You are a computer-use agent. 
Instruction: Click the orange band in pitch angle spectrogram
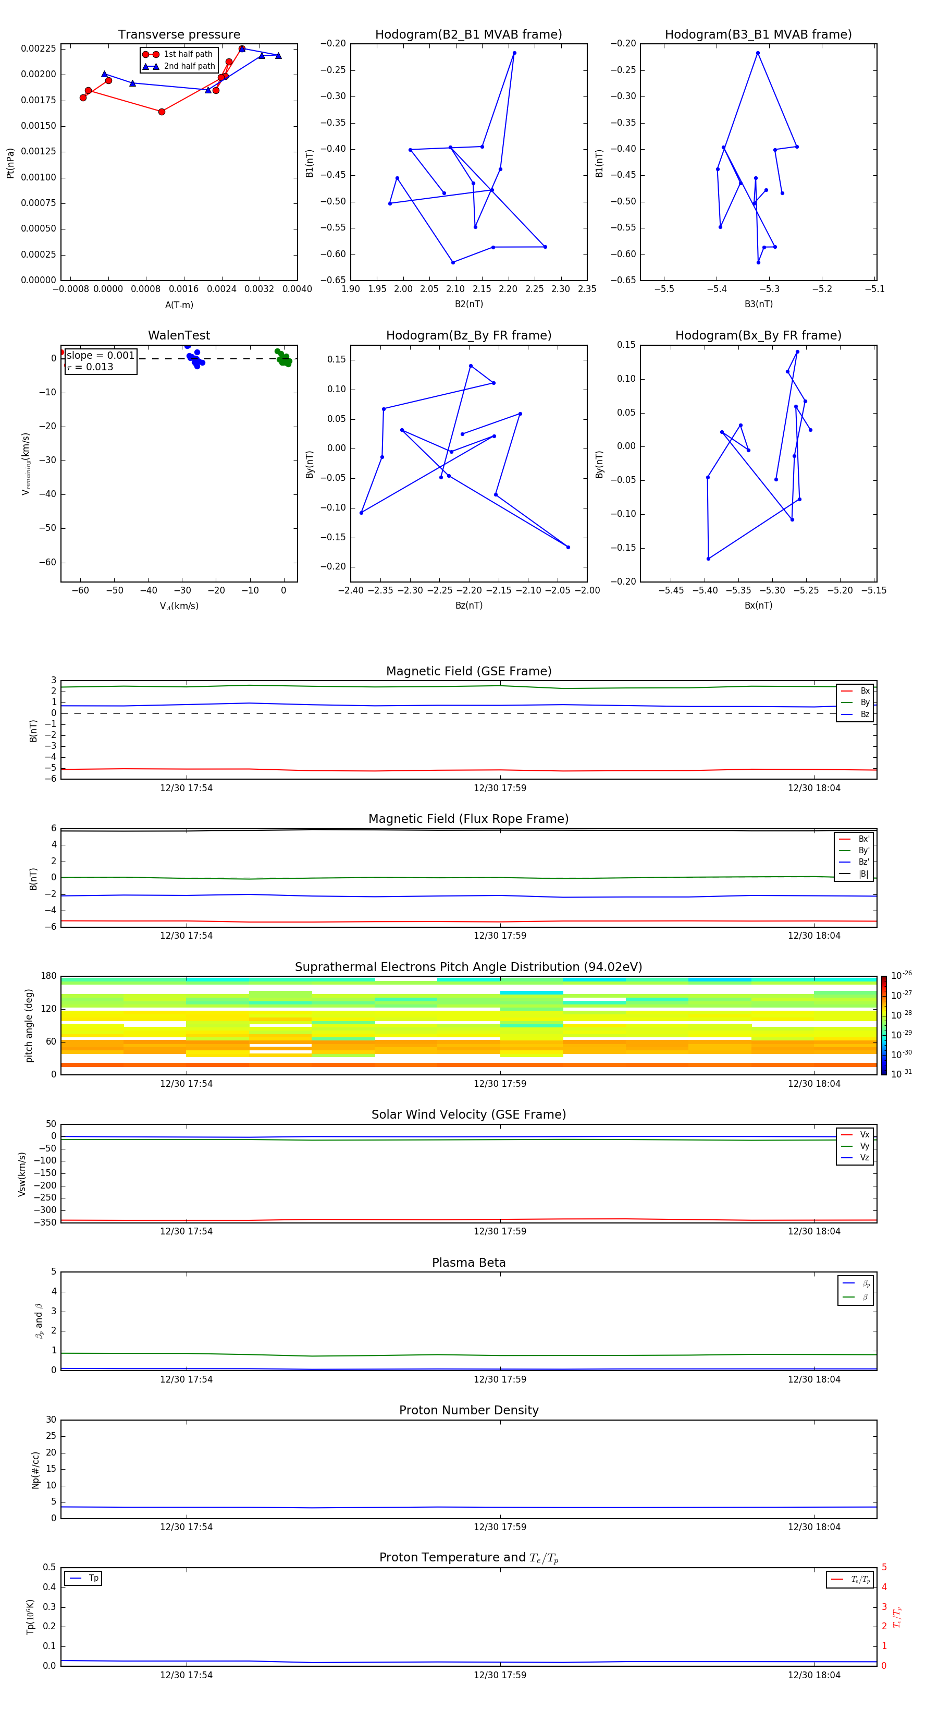[468, 1065]
